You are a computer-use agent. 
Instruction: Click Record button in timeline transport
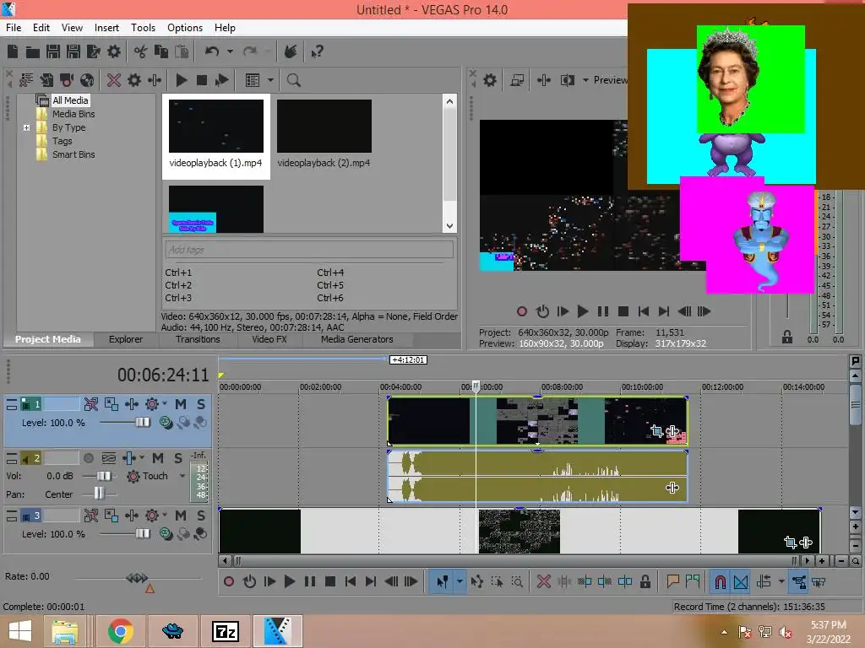[229, 581]
